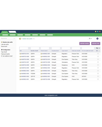Screen dimensions: 102x127
Task: Check the box for row AM50722-0006
Action: click(x=98, y=65)
